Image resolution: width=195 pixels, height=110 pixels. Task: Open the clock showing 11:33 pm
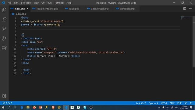[184, 107]
